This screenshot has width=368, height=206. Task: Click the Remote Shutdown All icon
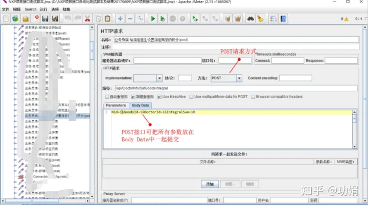[x=215, y=19]
